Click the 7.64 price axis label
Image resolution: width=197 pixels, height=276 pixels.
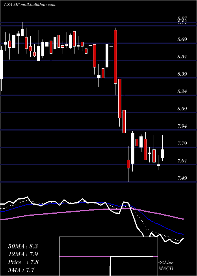(x=182, y=161)
